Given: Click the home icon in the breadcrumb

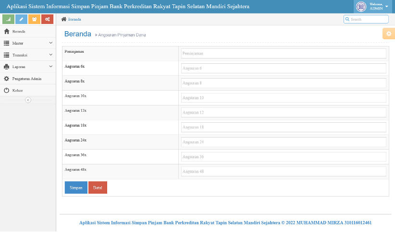Looking at the screenshot, I should [64, 19].
